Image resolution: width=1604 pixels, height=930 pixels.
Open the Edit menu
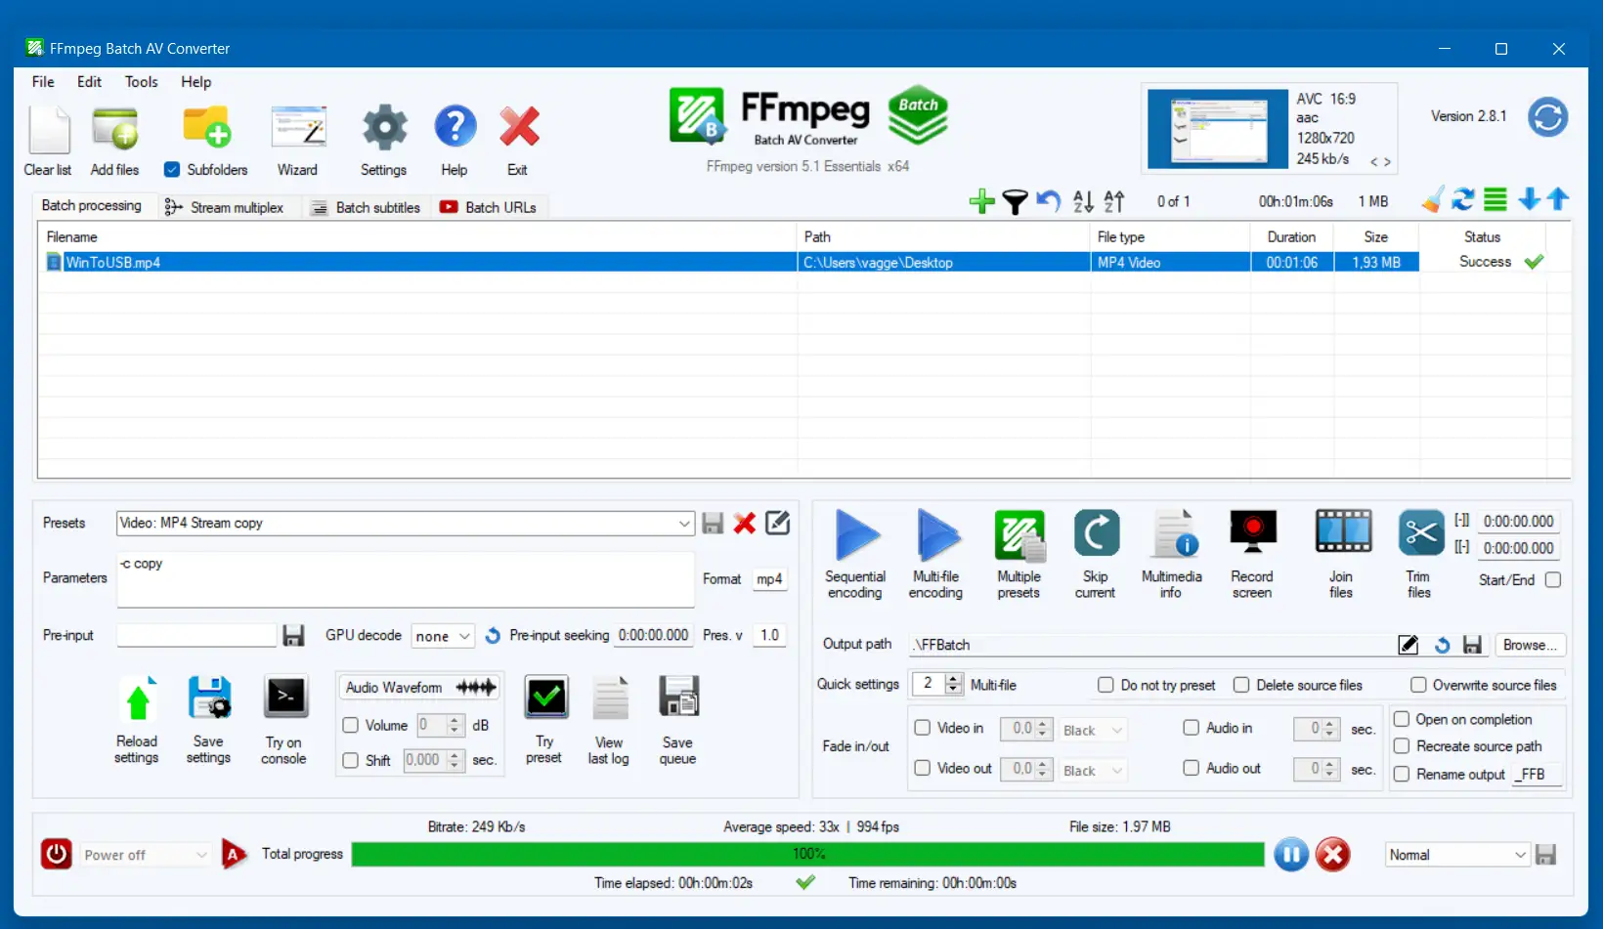[89, 82]
